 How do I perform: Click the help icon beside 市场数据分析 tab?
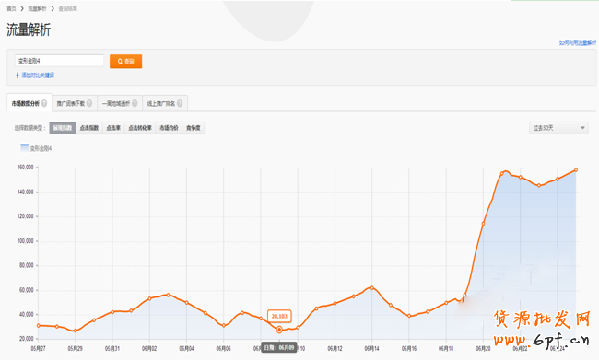click(44, 103)
